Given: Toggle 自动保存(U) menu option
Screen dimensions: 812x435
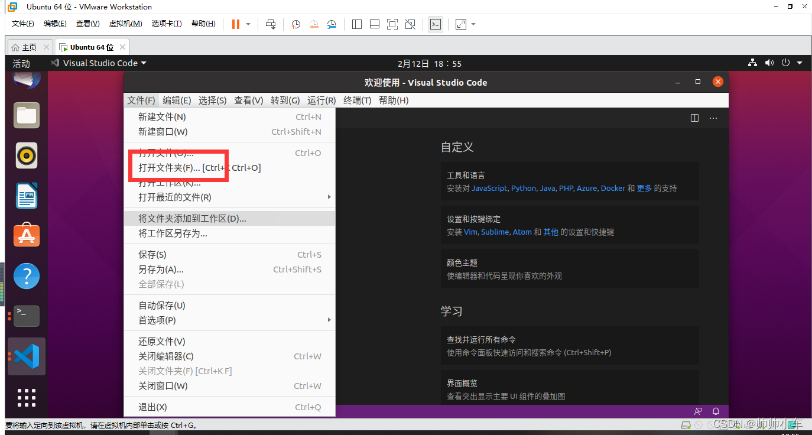Looking at the screenshot, I should pos(229,306).
